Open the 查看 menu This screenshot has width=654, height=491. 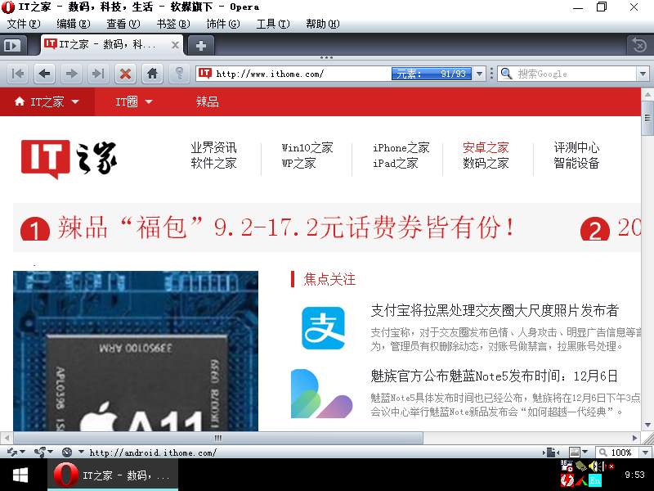[123, 25]
